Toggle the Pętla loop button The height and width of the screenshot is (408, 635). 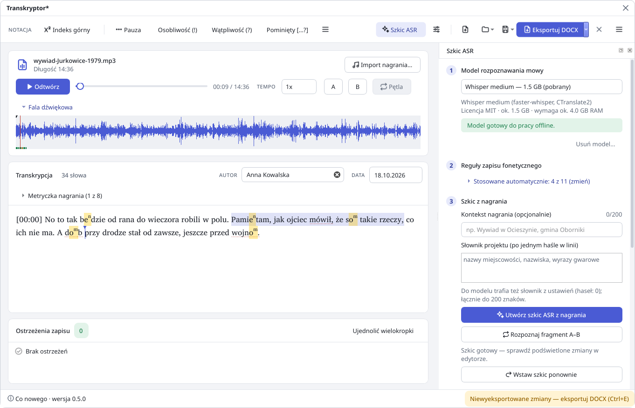point(392,87)
